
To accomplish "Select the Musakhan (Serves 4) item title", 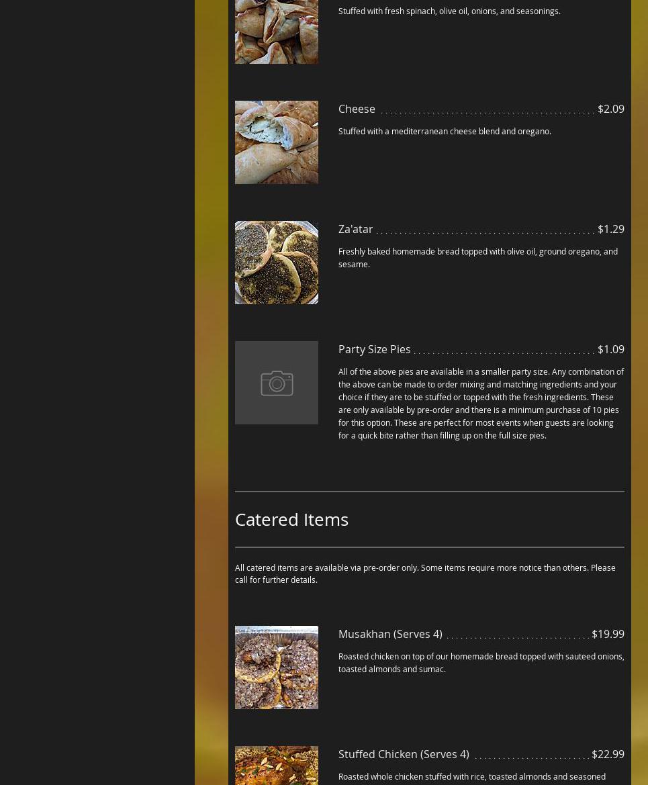I will 390,634.
